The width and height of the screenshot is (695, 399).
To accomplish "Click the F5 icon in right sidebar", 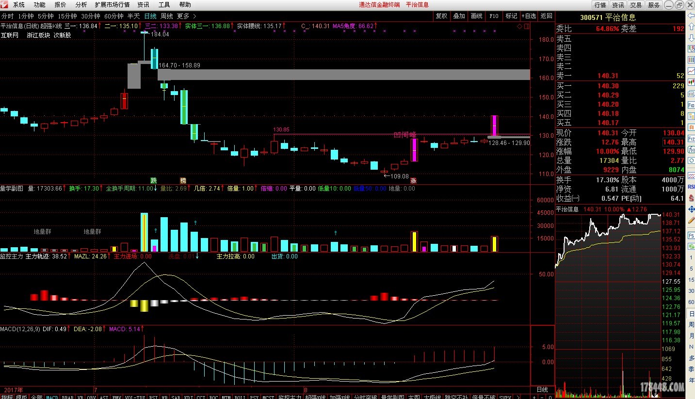I will tap(691, 235).
